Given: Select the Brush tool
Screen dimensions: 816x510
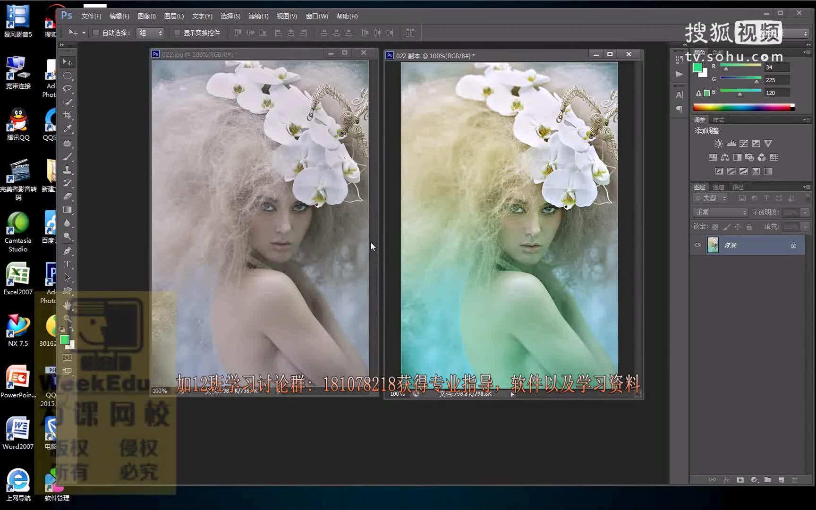Looking at the screenshot, I should [x=68, y=156].
